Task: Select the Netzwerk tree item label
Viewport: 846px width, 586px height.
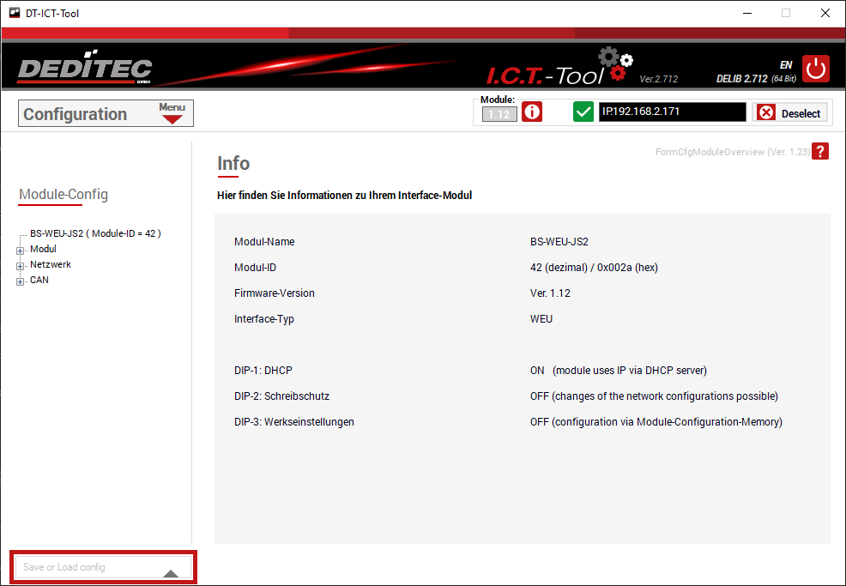Action: [51, 264]
